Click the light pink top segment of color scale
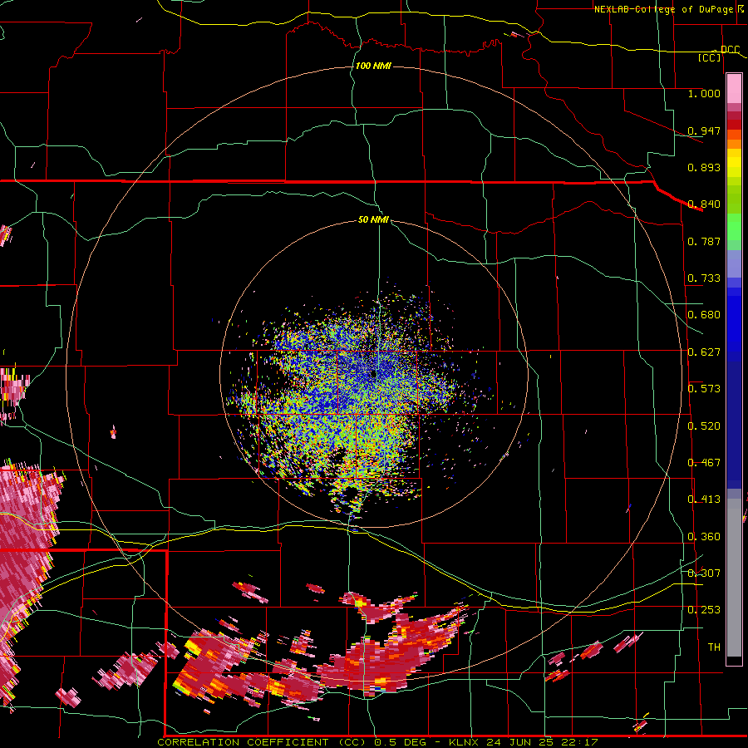748x748 pixels. [x=734, y=88]
